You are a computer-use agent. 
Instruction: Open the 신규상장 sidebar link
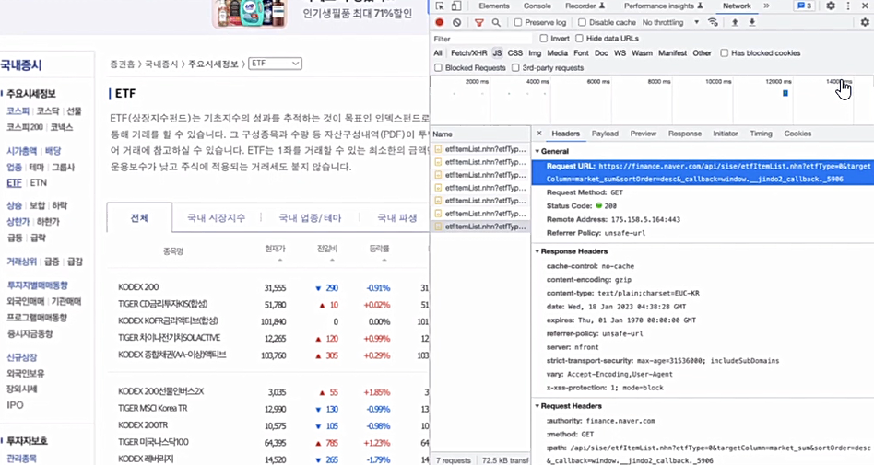22,357
